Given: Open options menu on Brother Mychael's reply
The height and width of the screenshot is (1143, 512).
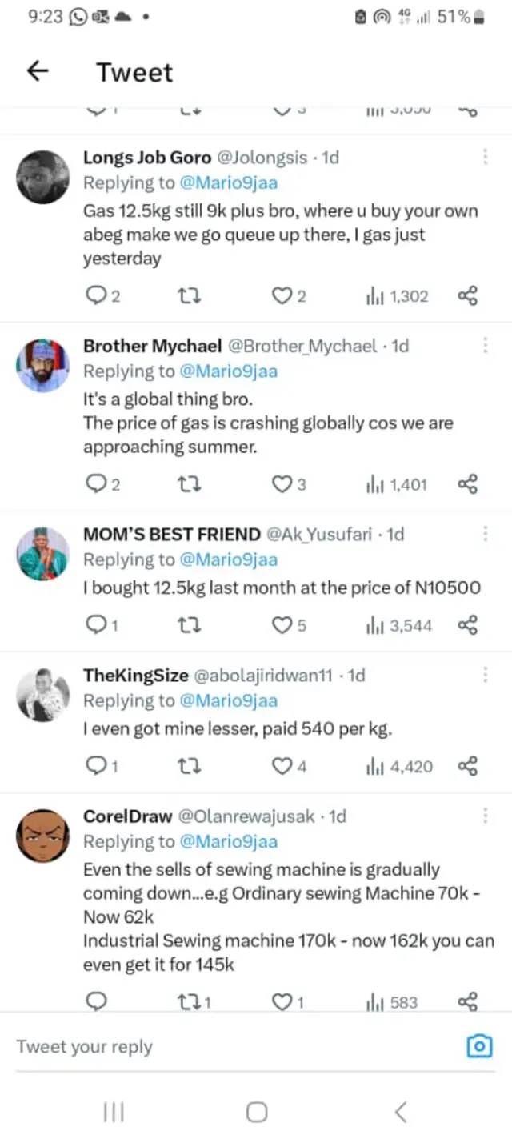Looking at the screenshot, I should pos(485,346).
